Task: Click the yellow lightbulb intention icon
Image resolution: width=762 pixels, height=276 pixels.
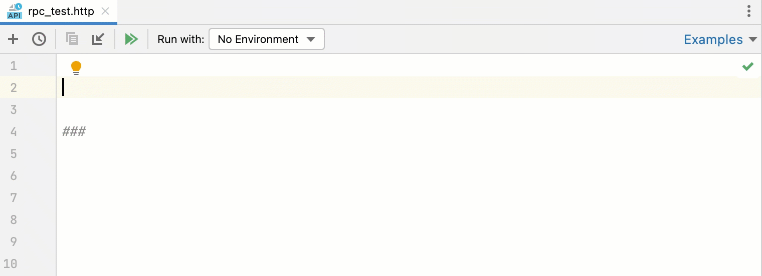Action: tap(76, 67)
